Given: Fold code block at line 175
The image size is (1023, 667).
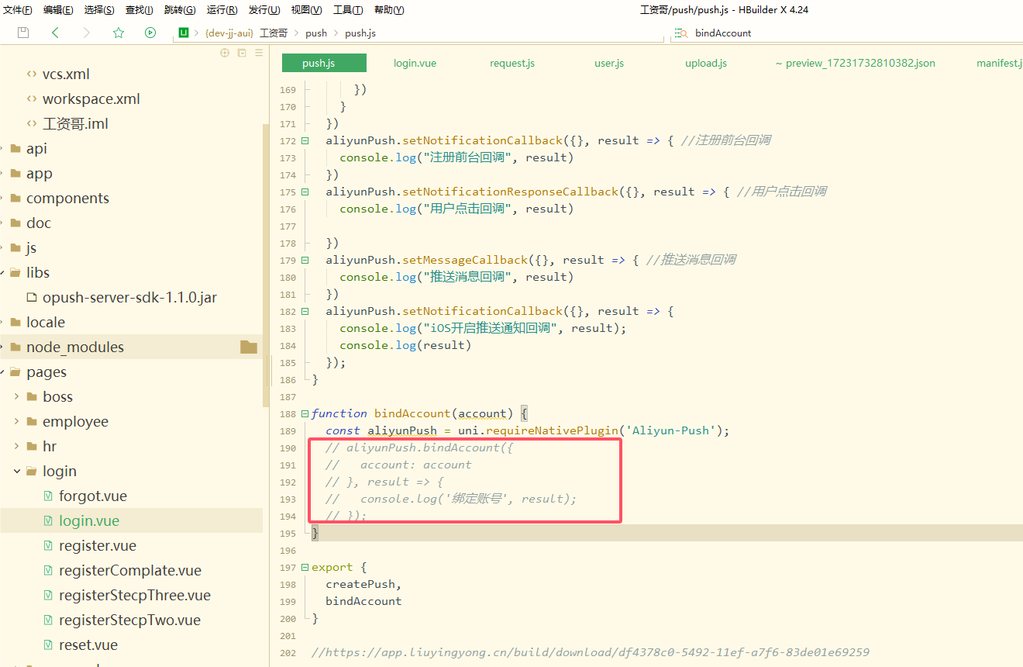Looking at the screenshot, I should click(305, 192).
